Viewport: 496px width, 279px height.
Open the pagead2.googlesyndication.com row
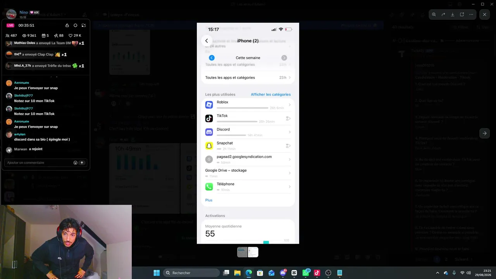248,159
